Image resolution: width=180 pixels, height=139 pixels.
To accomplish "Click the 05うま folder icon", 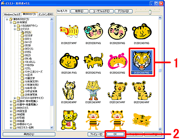I will (x=23, y=45).
